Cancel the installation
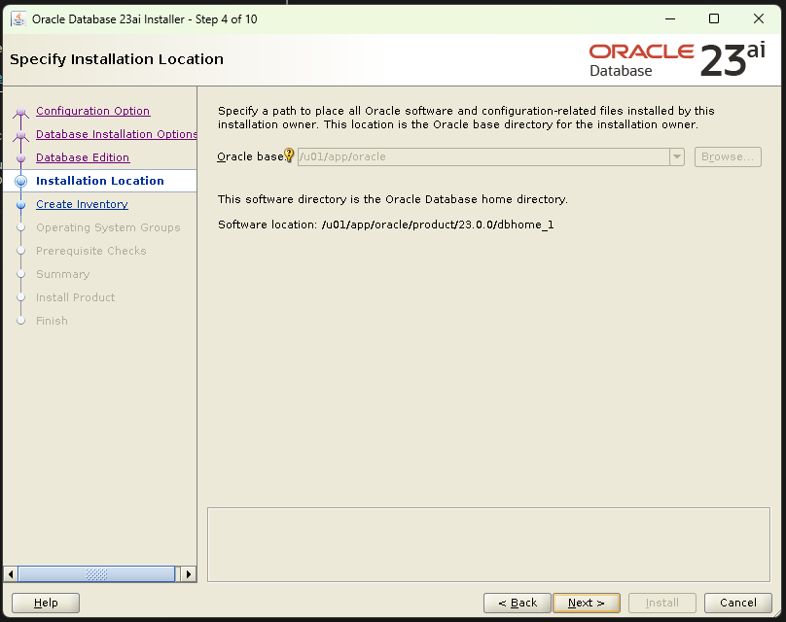786x622 pixels. pyautogui.click(x=738, y=603)
